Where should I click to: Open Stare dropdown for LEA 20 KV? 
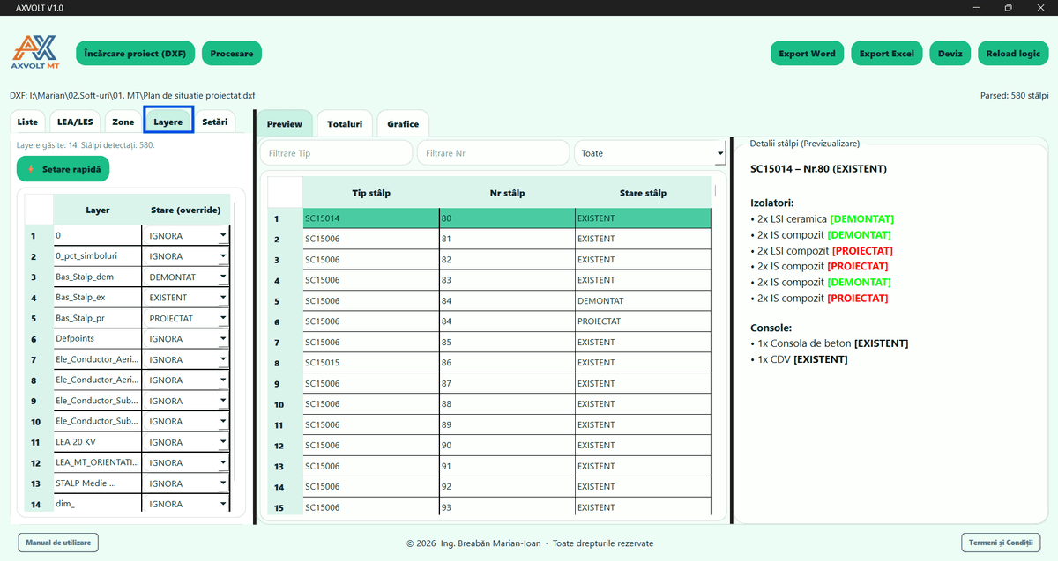point(186,442)
